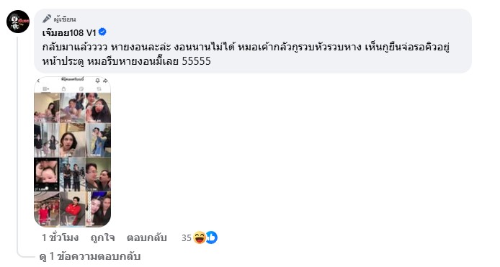Click the bag tab icon in attached image
Screen dimensions: 500x267
point(64,89)
